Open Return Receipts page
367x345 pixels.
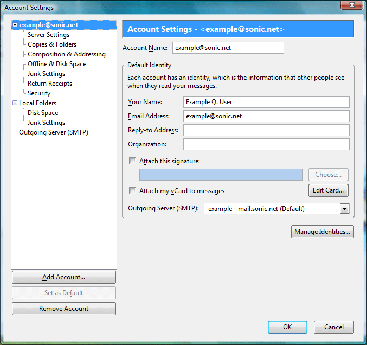[50, 84]
